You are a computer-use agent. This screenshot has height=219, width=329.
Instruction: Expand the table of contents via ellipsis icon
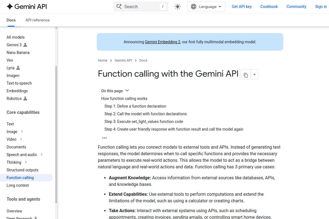pyautogui.click(x=104, y=138)
